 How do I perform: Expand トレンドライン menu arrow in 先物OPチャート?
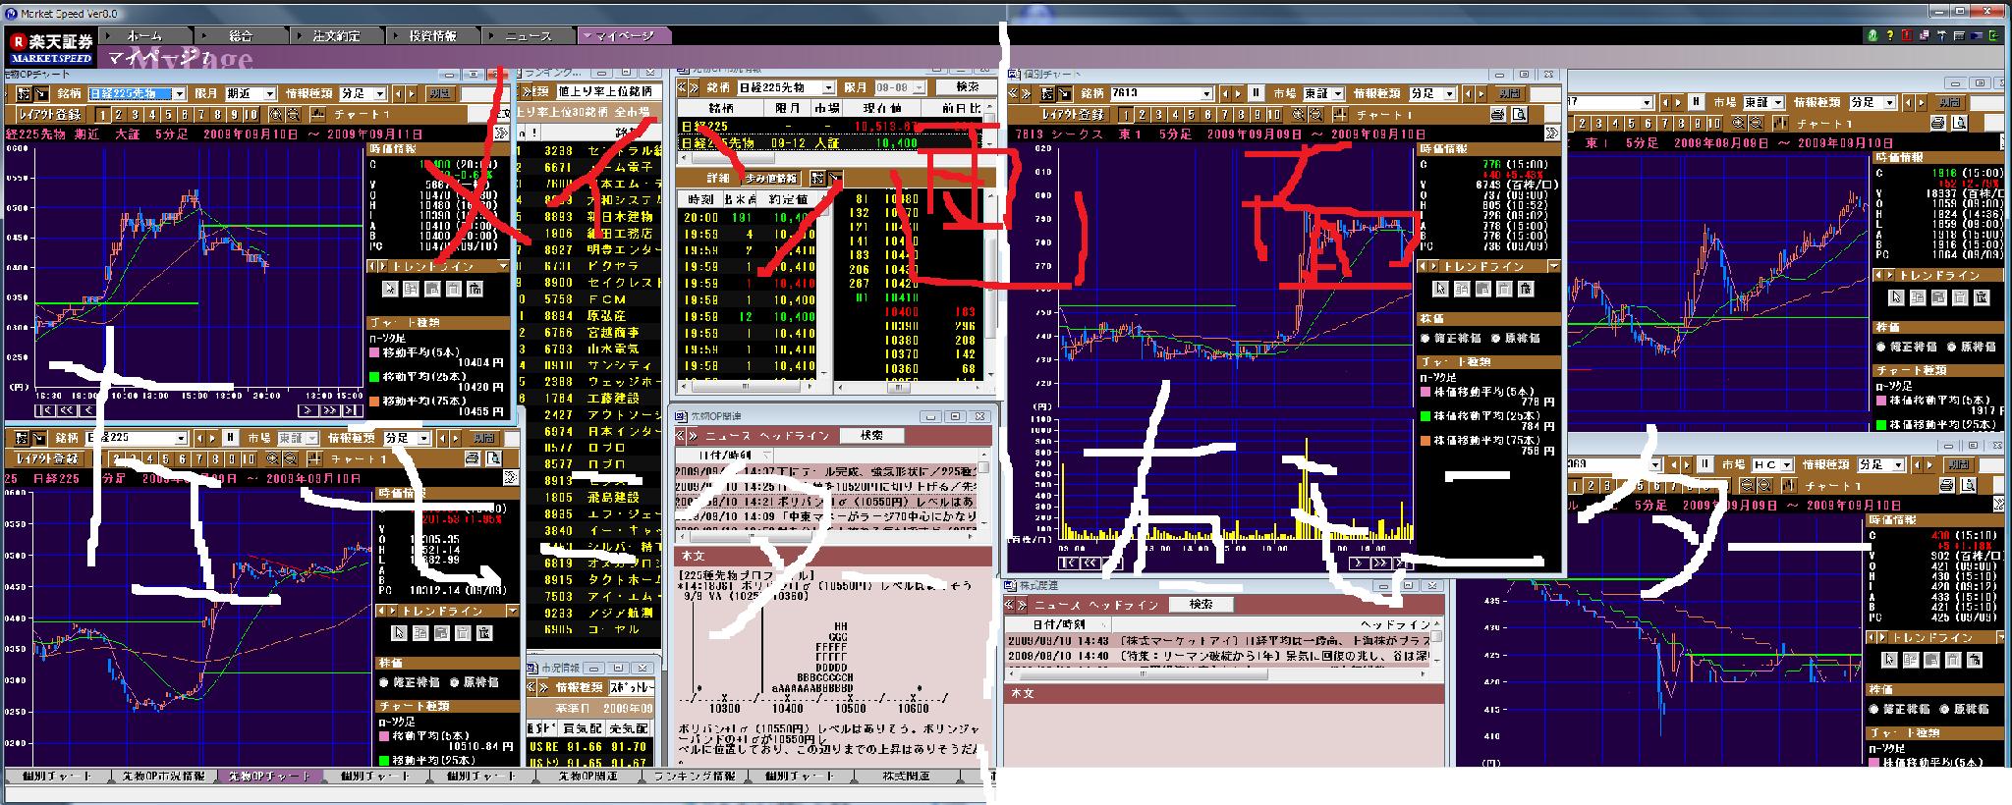pyautogui.click(x=504, y=267)
